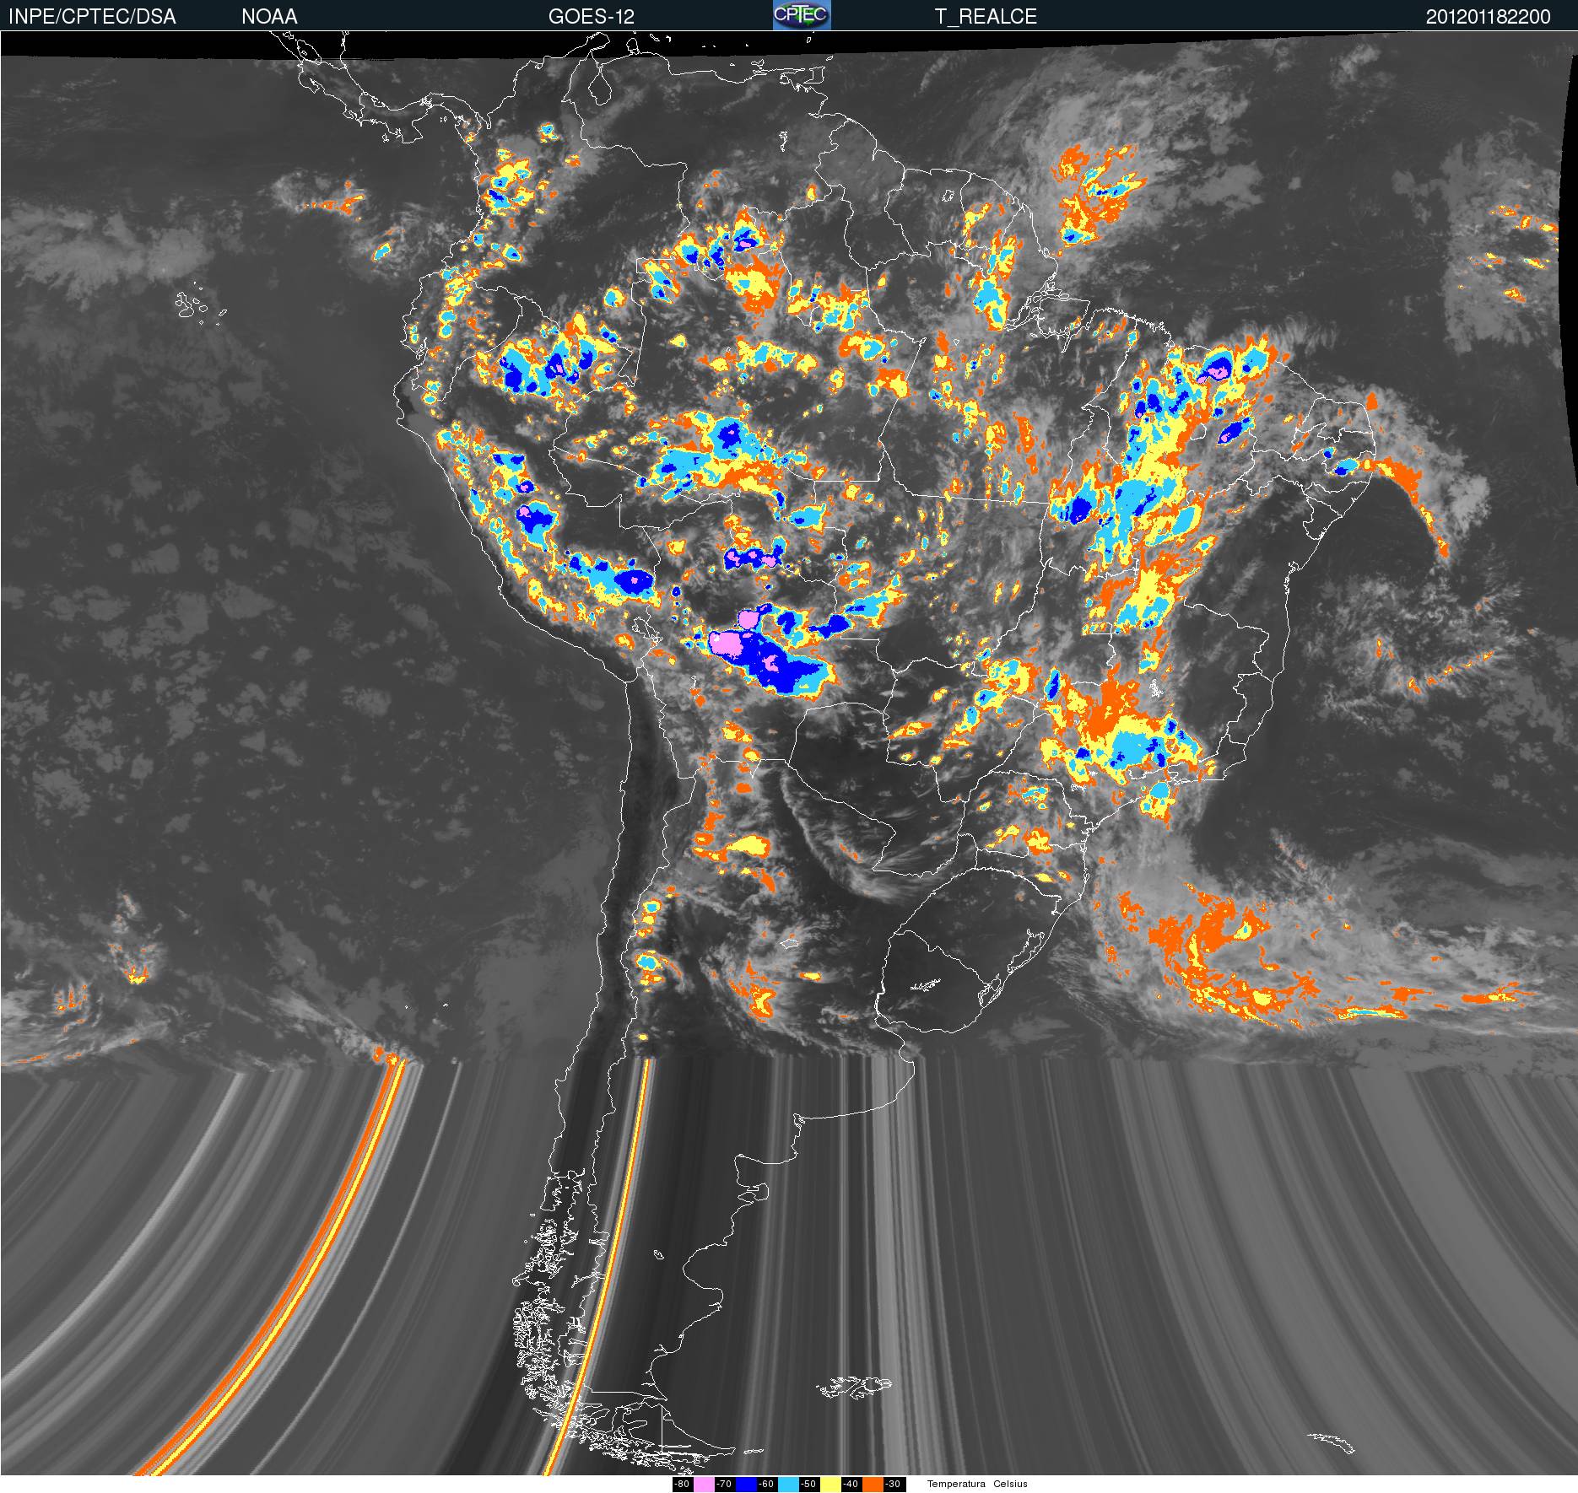The width and height of the screenshot is (1578, 1493).
Task: Click the -40 legend value
Action: pyautogui.click(x=851, y=1485)
